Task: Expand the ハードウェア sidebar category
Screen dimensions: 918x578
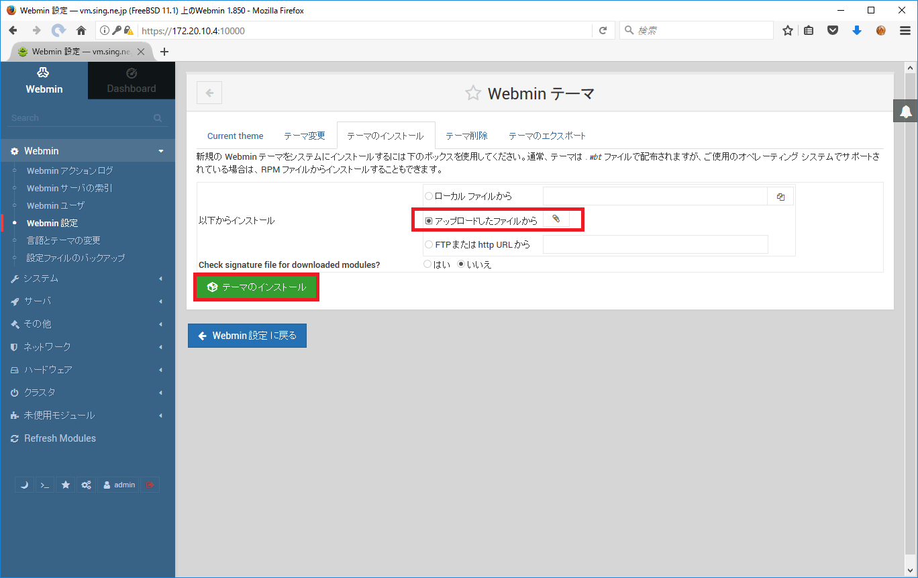Action: 88,370
